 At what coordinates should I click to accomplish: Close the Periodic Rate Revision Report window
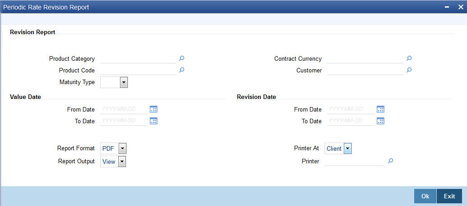(460, 7)
